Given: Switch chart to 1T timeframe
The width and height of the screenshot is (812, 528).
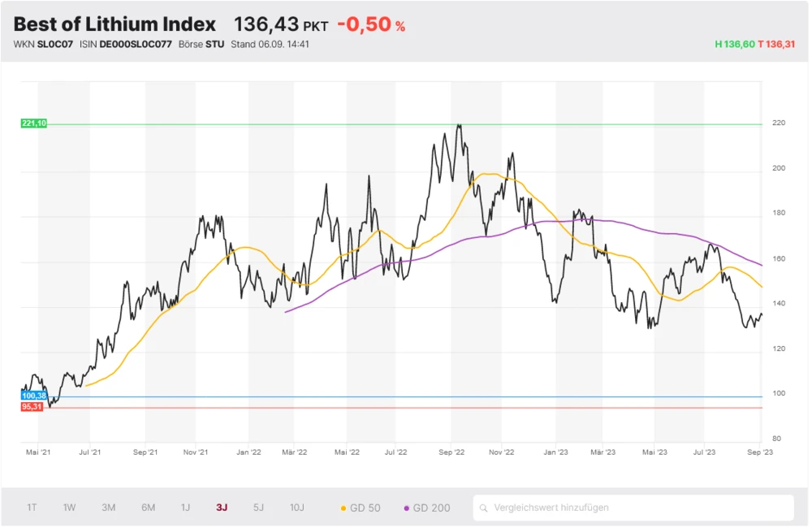Looking at the screenshot, I should pos(32,508).
